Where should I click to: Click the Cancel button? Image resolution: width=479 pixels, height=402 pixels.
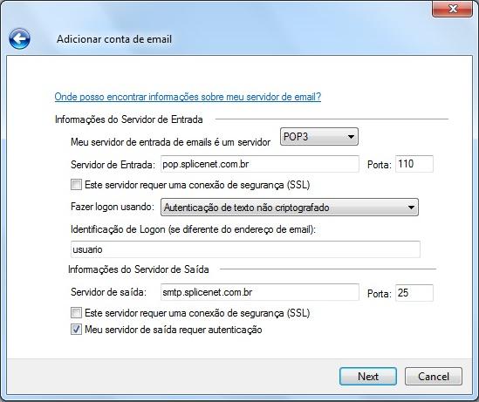pyautogui.click(x=434, y=377)
